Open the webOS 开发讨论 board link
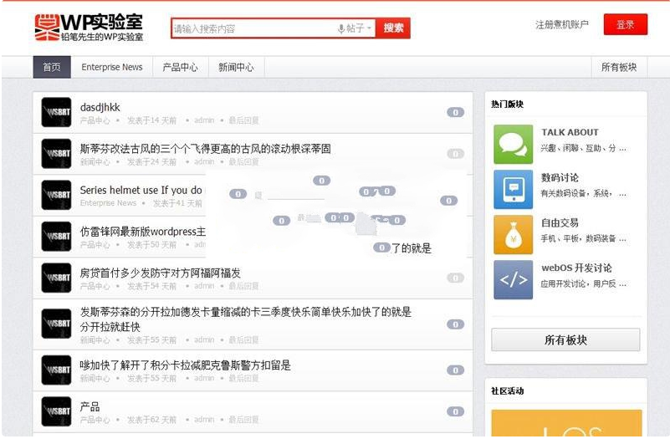This screenshot has width=670, height=439. [x=576, y=268]
